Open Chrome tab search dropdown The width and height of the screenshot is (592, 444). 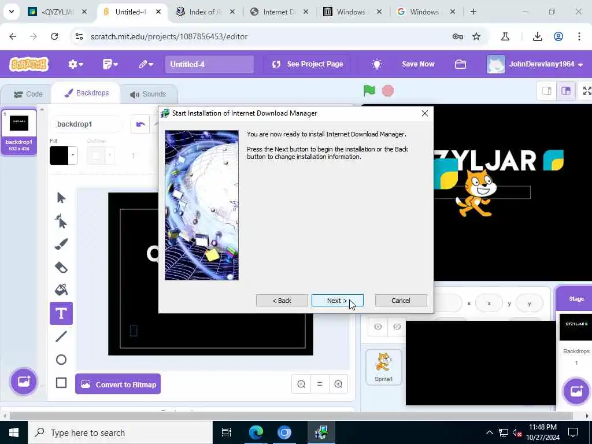(x=12, y=12)
